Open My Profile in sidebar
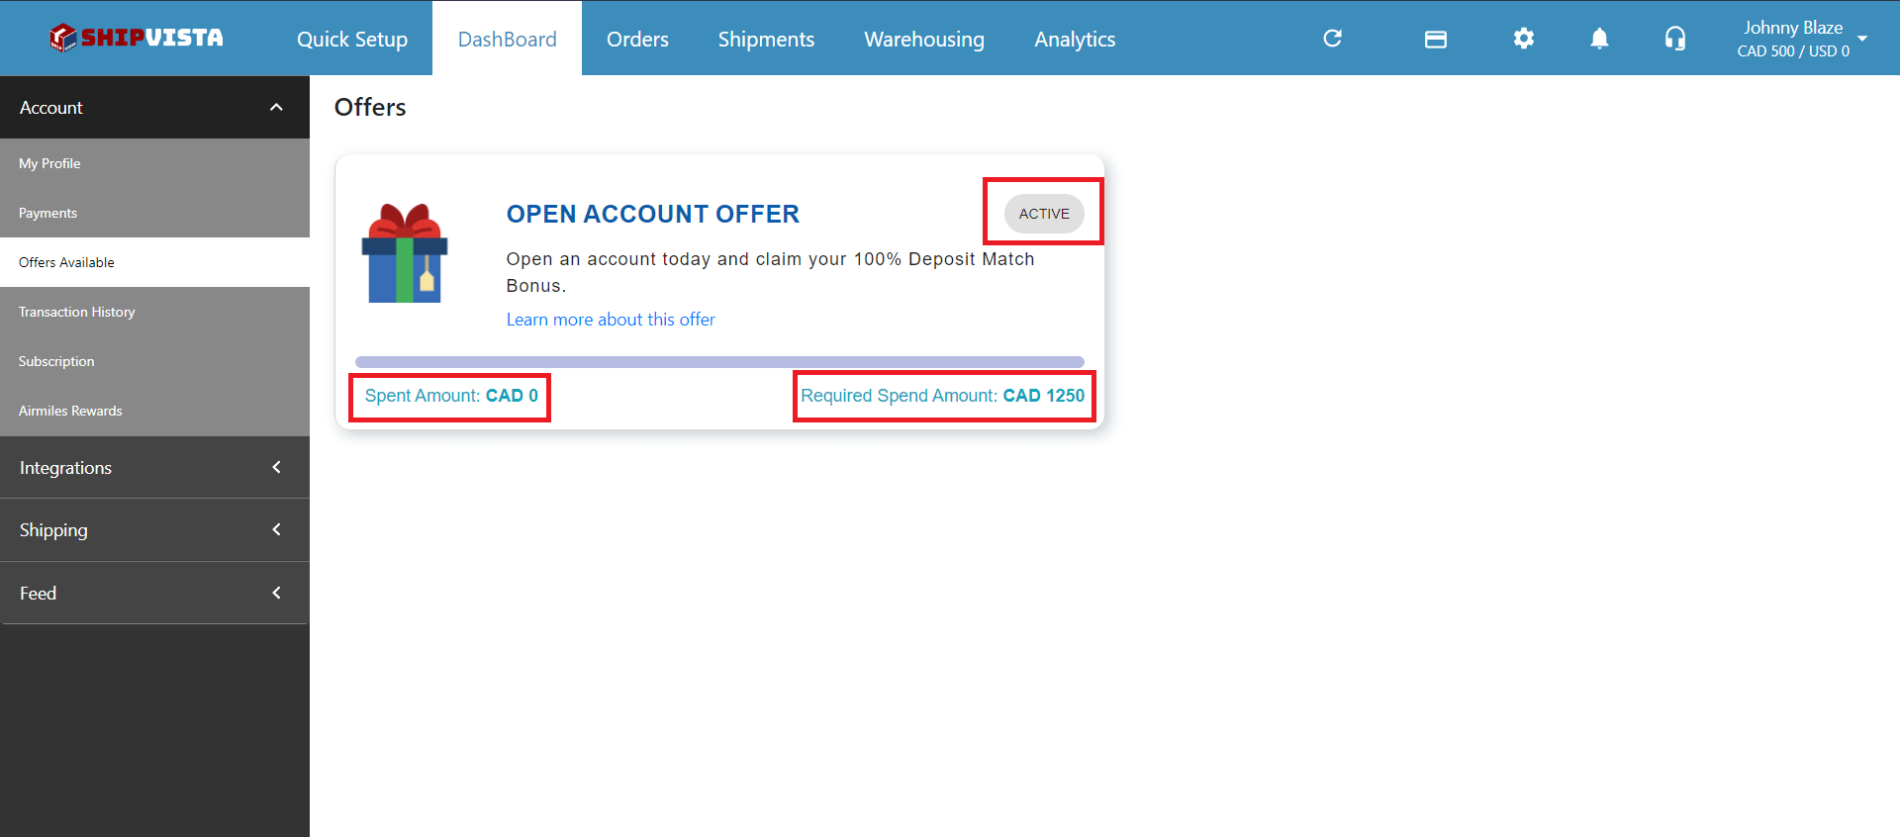Viewport: 1900px width, 837px height. [154, 163]
